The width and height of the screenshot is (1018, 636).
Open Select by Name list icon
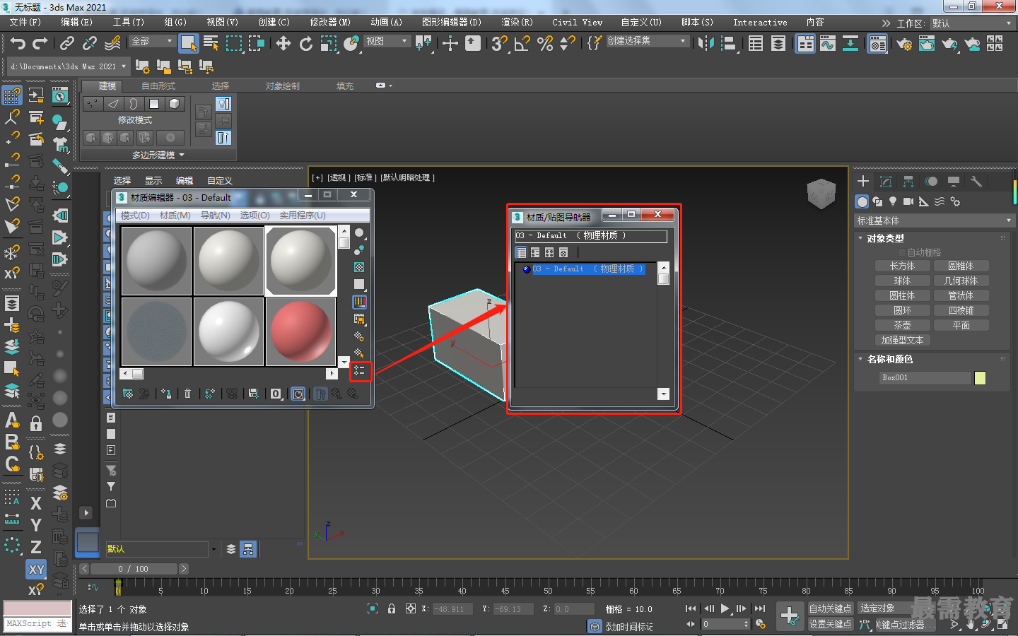(x=211, y=44)
